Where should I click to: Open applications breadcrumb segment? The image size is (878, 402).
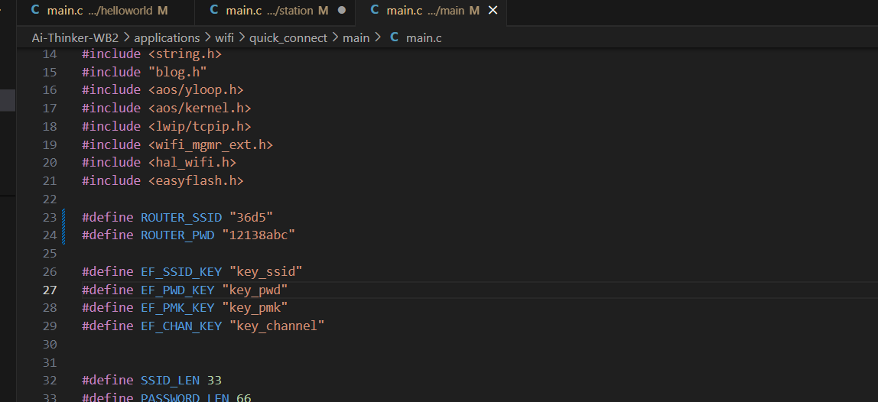coord(167,37)
